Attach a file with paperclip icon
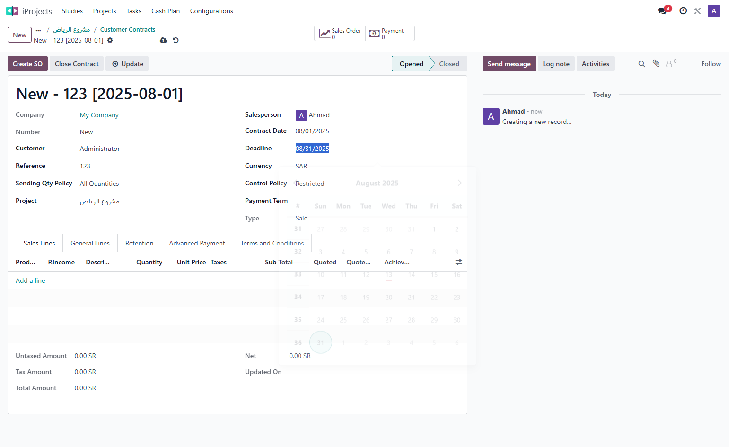The width and height of the screenshot is (729, 447). (656, 63)
